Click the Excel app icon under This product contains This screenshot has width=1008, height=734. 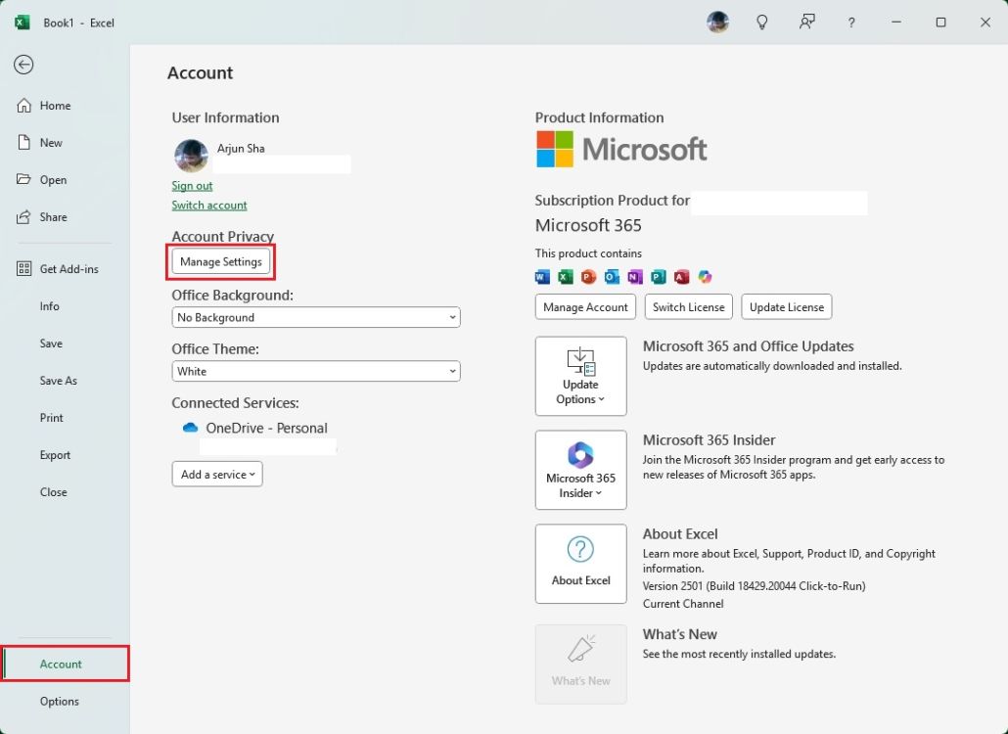(x=565, y=277)
